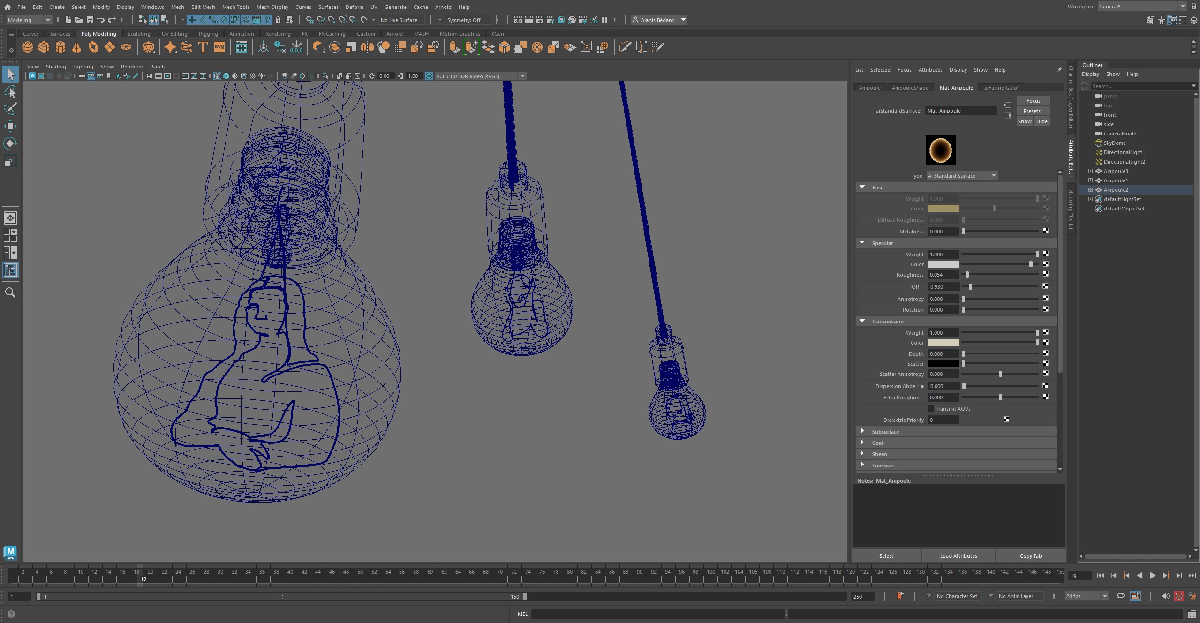
Task: Click the Set Key icon near range slider
Action: pyautogui.click(x=900, y=596)
